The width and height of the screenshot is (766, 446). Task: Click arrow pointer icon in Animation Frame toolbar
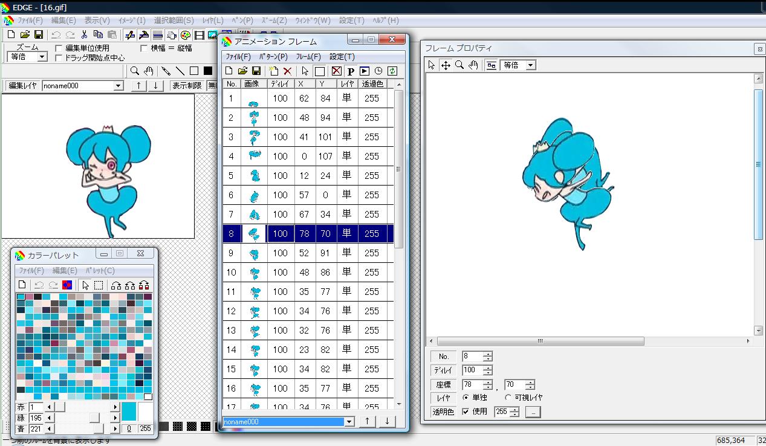coord(305,71)
